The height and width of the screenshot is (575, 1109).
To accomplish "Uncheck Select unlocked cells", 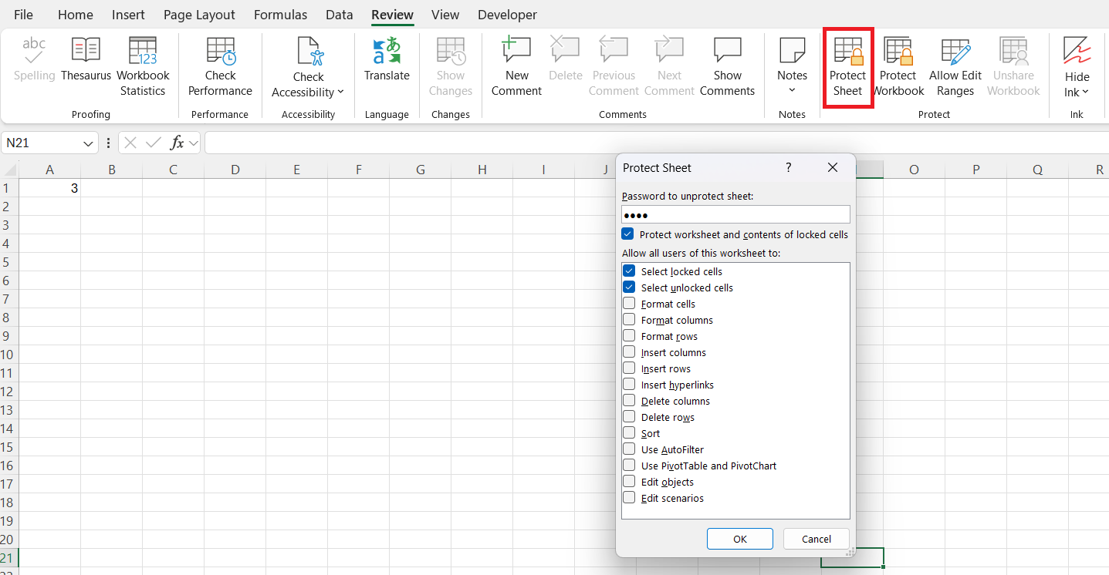I will pyautogui.click(x=629, y=287).
